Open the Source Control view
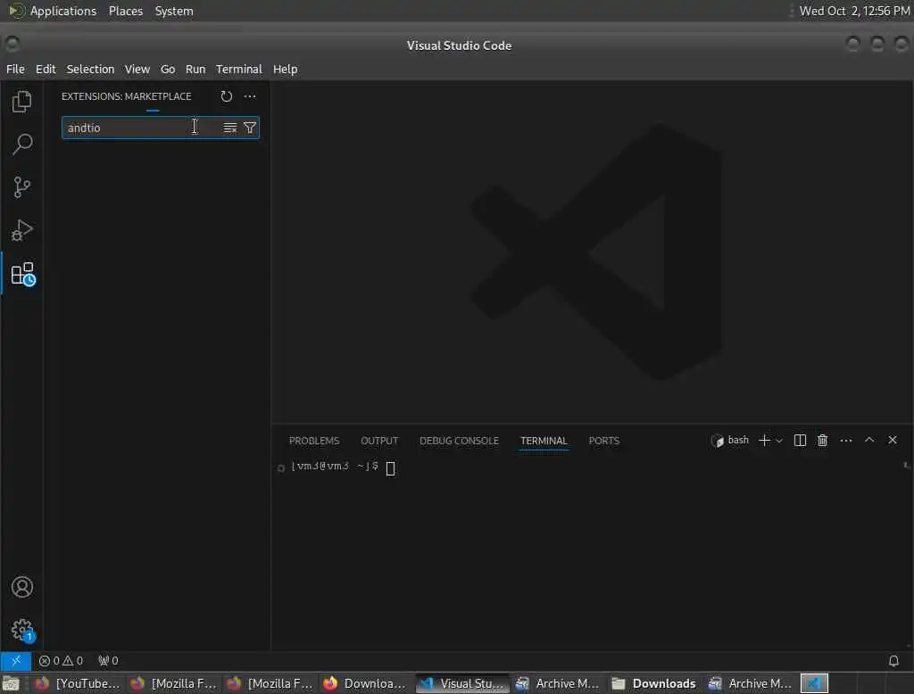 [x=22, y=187]
